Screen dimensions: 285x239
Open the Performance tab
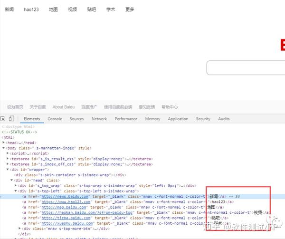point(126,119)
